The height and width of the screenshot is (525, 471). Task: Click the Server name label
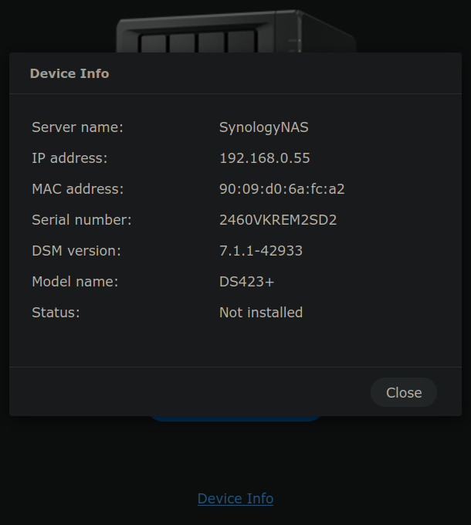click(77, 127)
